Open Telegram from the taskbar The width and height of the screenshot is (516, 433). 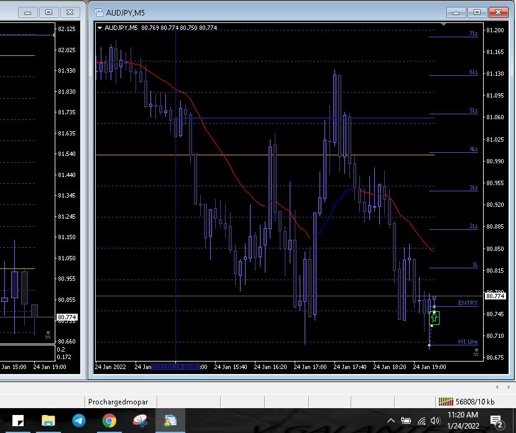(x=79, y=421)
